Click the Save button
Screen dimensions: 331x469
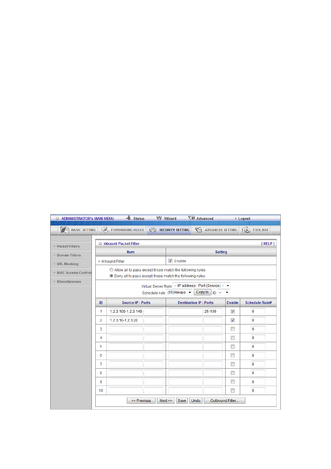pyautogui.click(x=182, y=401)
